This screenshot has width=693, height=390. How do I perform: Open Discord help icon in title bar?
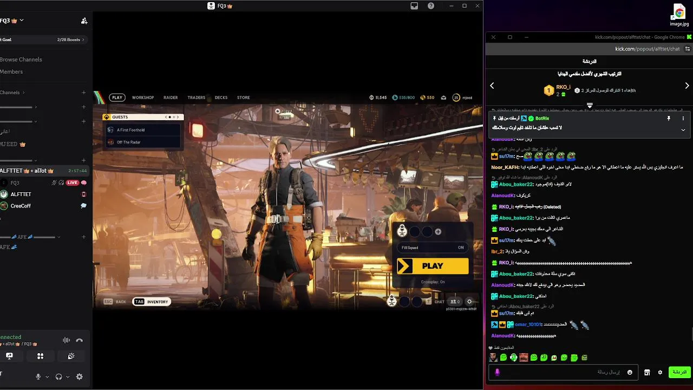[x=431, y=6]
